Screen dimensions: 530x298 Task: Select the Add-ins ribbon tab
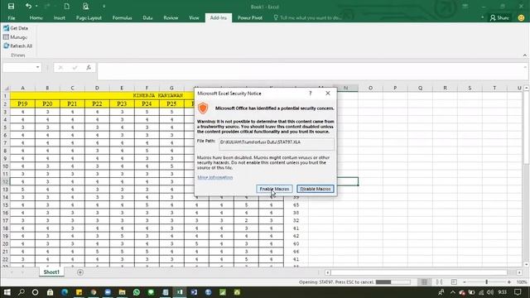[x=219, y=17]
